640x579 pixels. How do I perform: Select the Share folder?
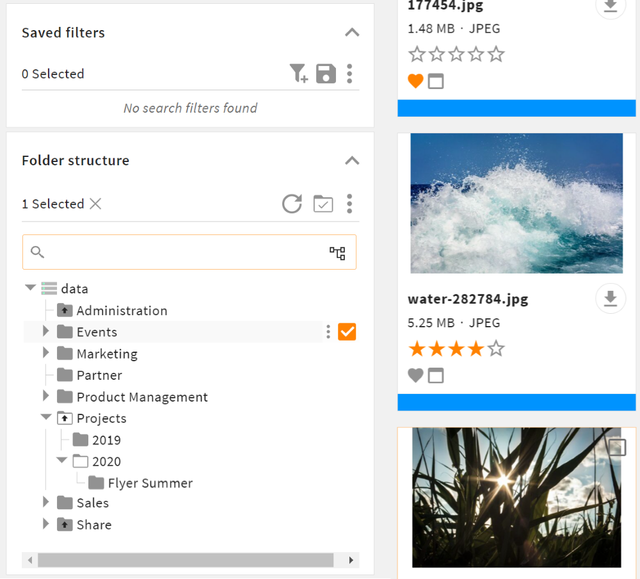click(x=94, y=525)
